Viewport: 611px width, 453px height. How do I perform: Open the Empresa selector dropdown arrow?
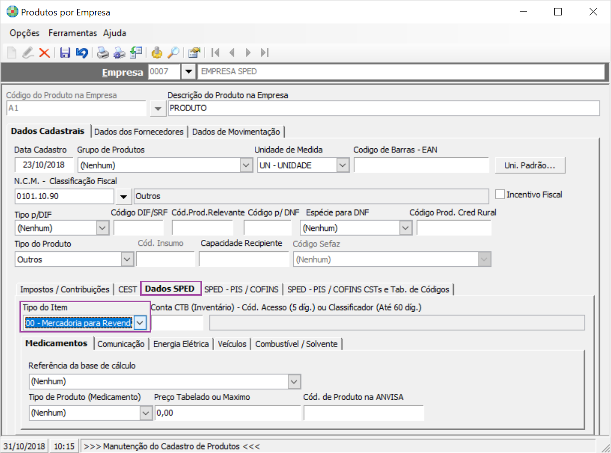point(188,72)
